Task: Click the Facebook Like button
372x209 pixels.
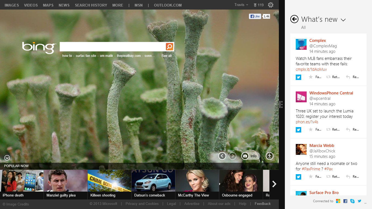Action: pos(255,16)
